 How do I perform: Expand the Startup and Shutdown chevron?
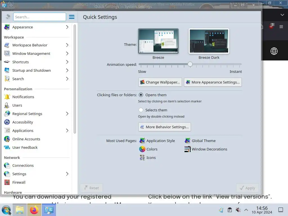[x=67, y=70]
